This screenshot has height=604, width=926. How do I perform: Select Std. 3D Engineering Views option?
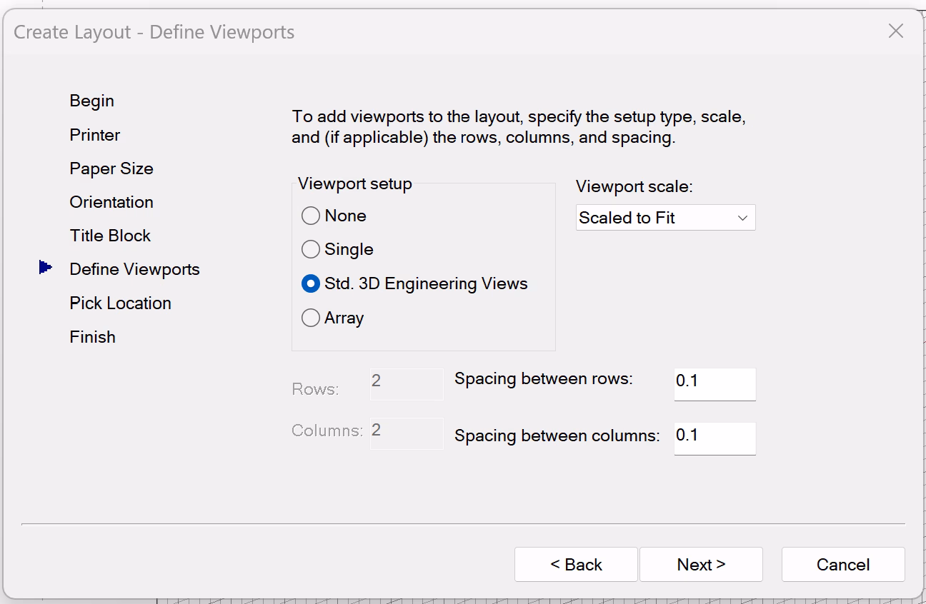[x=311, y=283]
